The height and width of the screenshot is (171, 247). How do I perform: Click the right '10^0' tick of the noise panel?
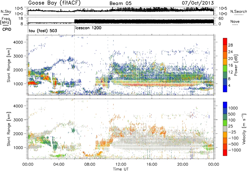pos(223,14)
